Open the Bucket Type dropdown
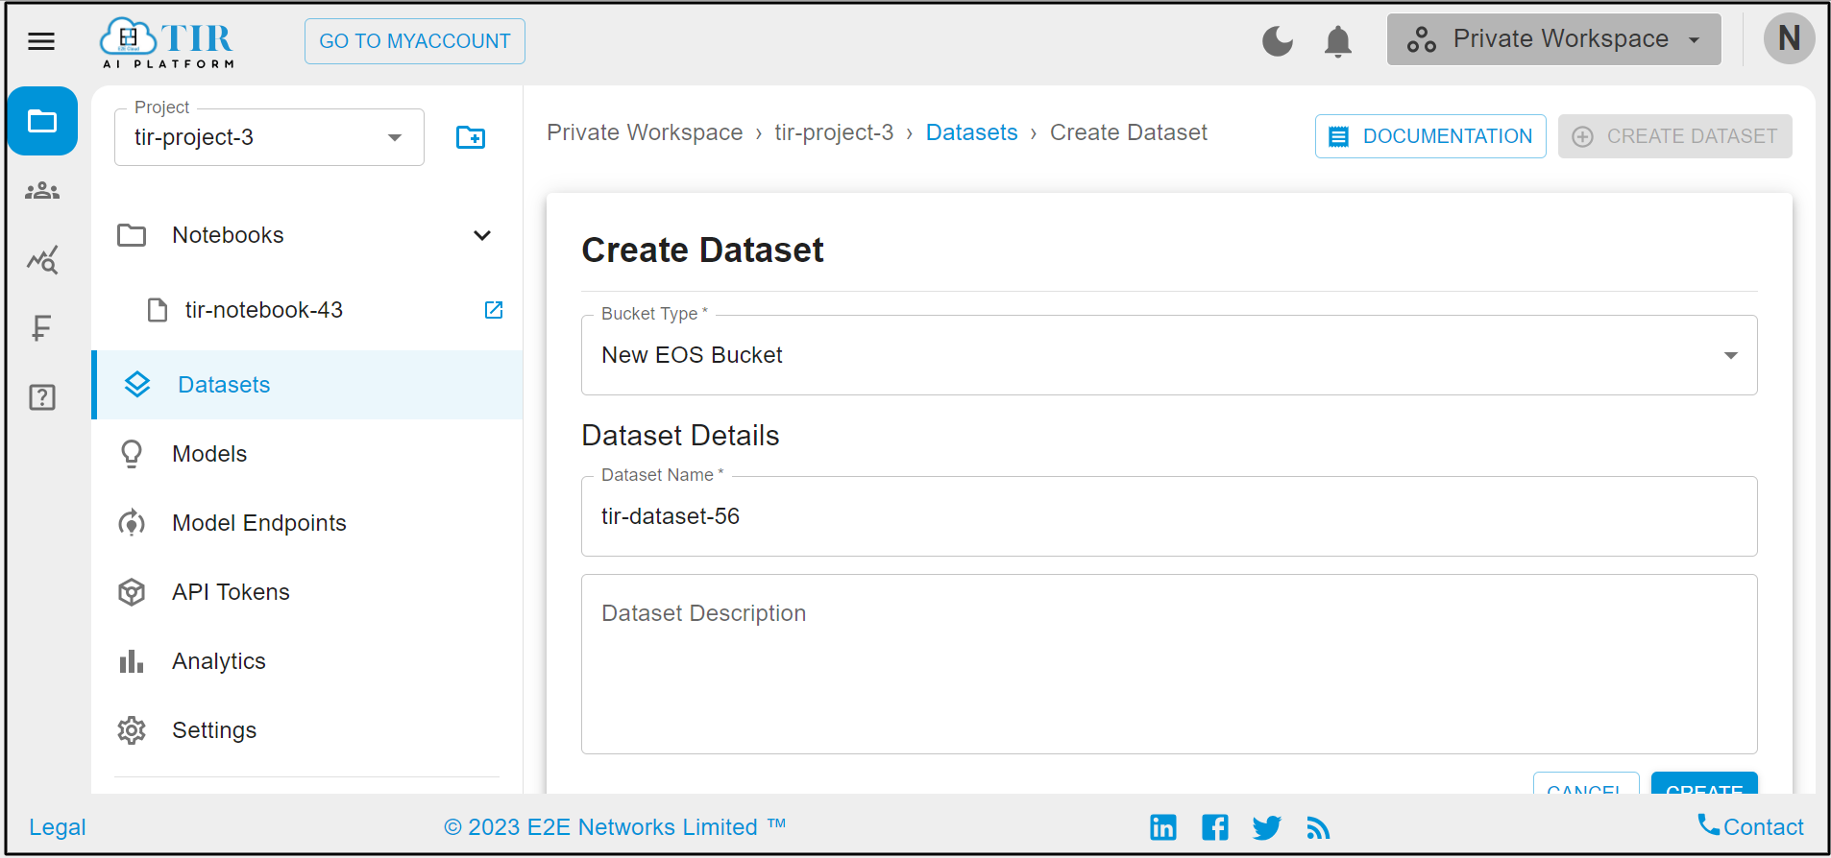 (x=1169, y=355)
